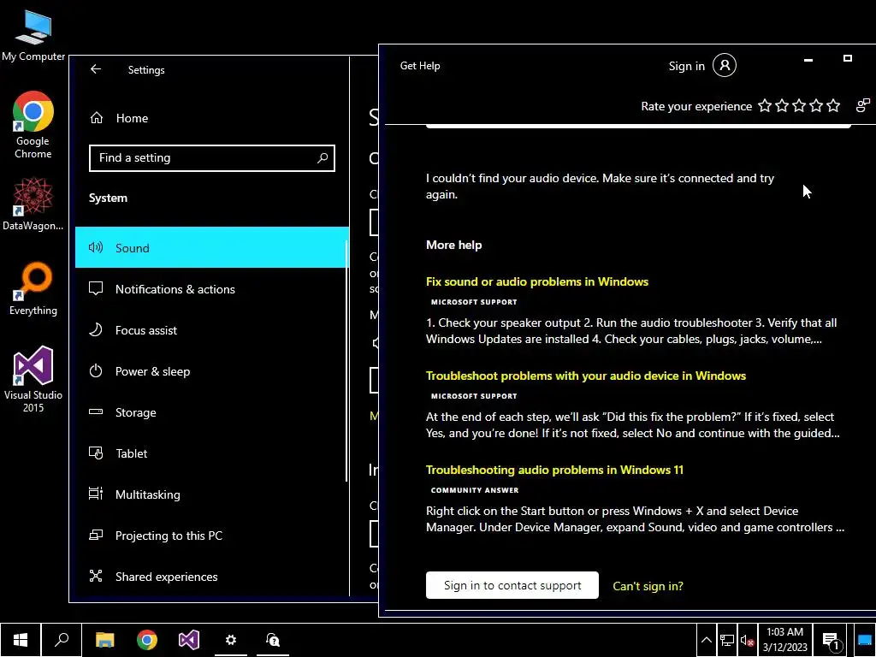
Task: Maximize the Get Help window
Action: [848, 58]
